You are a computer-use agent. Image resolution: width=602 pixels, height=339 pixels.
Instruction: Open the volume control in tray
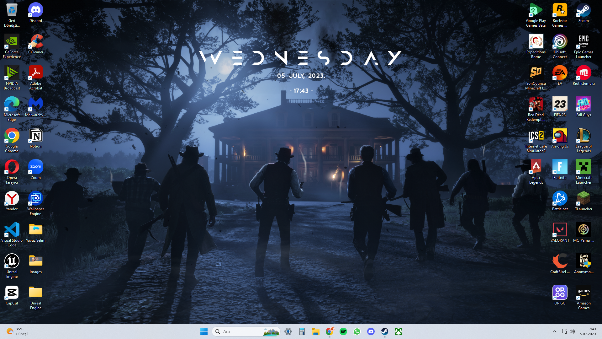point(572,331)
